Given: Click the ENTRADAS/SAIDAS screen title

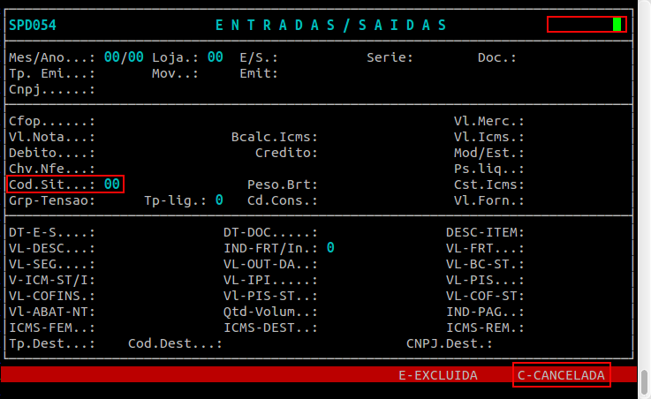Looking at the screenshot, I should tap(331, 25).
